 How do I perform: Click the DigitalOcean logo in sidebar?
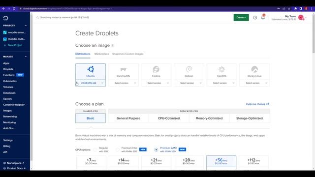pyautogui.click(x=5, y=18)
